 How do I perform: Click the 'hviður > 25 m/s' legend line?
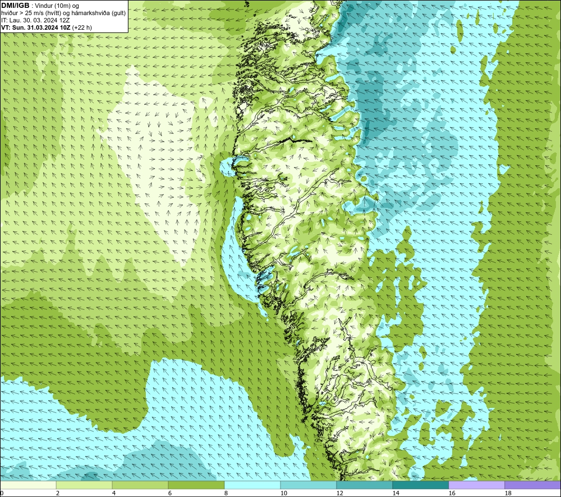[63, 13]
